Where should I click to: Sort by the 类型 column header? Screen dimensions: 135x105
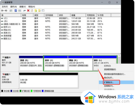tap(39, 15)
